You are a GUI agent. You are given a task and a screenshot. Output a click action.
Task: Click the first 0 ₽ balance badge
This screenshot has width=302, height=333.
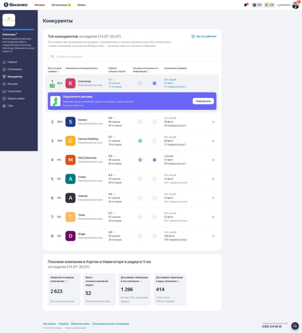coord(257,5)
